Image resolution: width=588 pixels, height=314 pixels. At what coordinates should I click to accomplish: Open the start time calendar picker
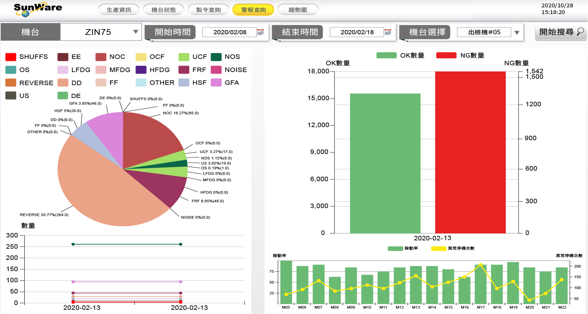pos(261,32)
